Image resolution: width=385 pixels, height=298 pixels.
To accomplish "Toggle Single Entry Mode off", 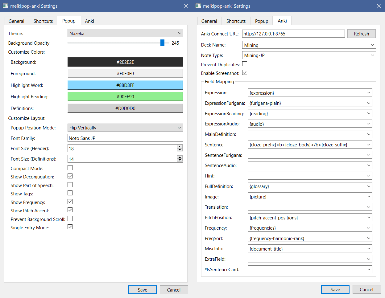I will [70, 227].
